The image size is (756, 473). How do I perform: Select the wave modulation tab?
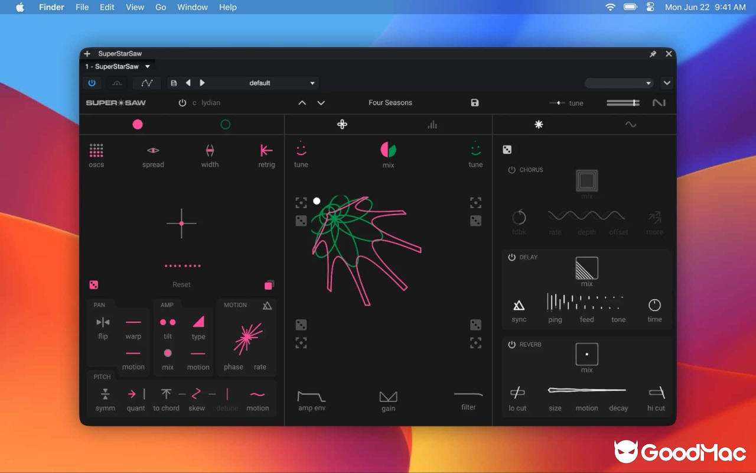(x=631, y=124)
